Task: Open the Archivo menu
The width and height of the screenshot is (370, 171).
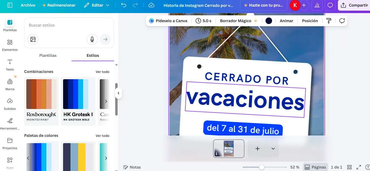Action: tap(29, 5)
